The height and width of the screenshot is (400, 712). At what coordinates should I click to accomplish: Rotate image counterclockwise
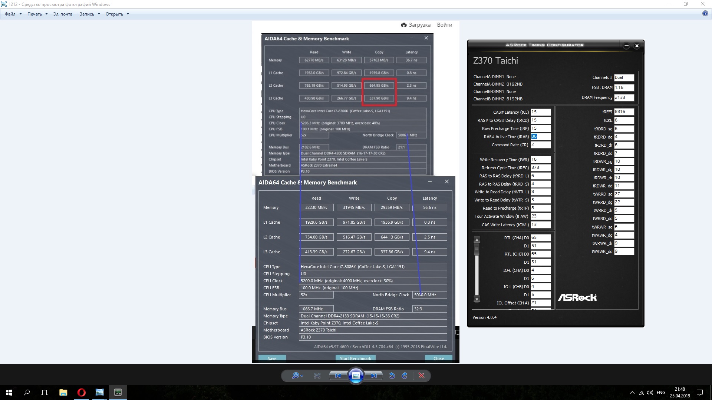pyautogui.click(x=392, y=376)
